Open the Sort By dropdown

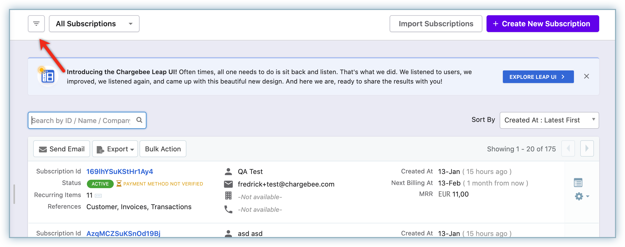pyautogui.click(x=549, y=120)
